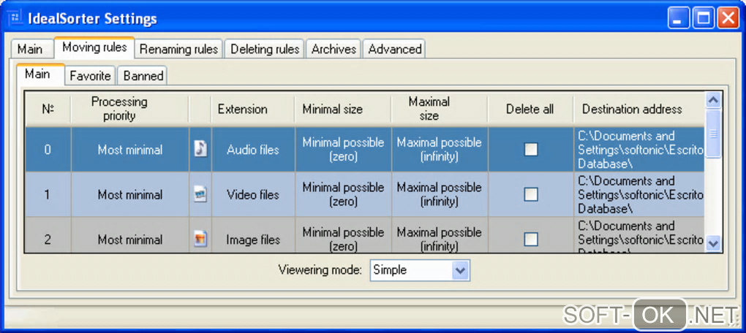Enable Delete all for Video files
Screen dimensions: 746x333
coord(531,194)
